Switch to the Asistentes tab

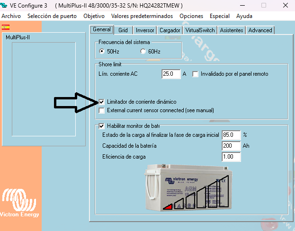[x=232, y=30]
